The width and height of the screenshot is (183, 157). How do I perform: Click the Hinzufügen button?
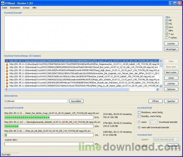pos(171,49)
